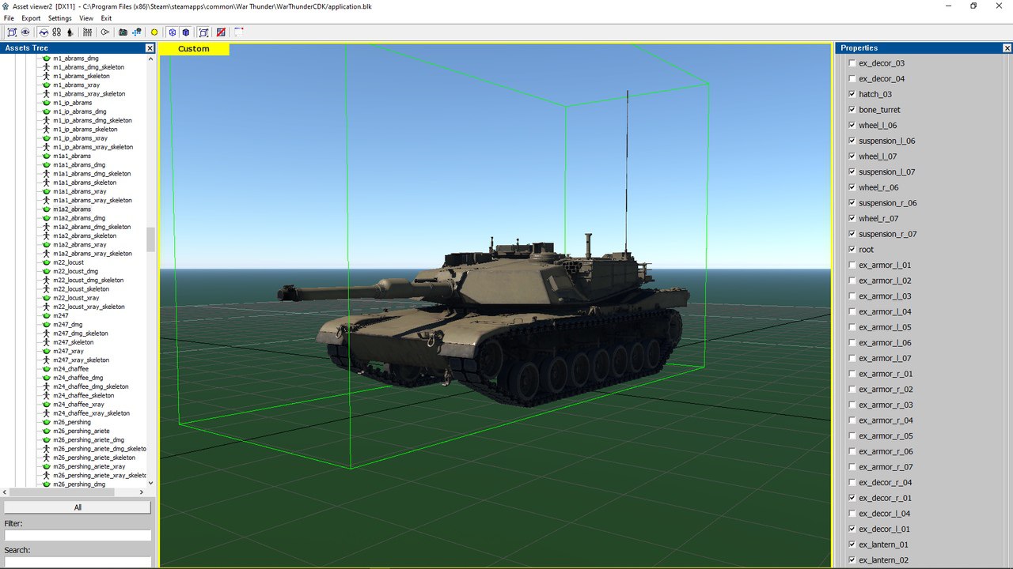Click the green icon beside m26_pershing
Viewport: 1013px width, 569px height.
point(46,422)
